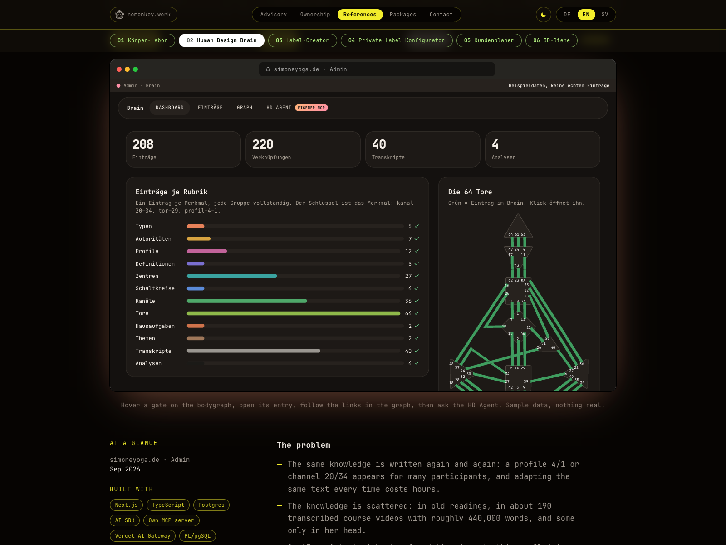
Task: Open the Ownership nav item
Action: click(315, 15)
